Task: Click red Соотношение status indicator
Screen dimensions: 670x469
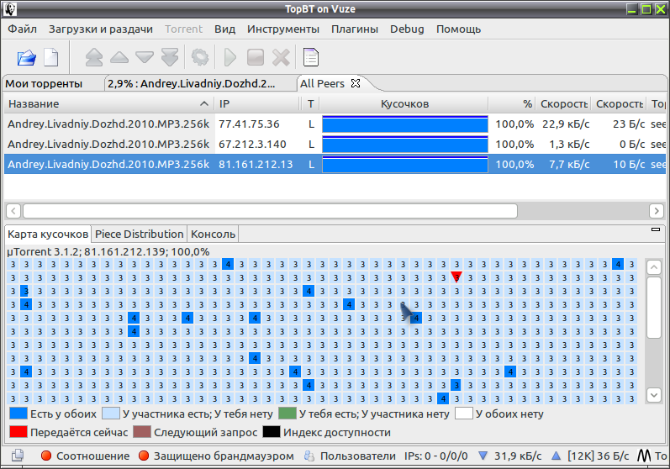Action: click(46, 456)
